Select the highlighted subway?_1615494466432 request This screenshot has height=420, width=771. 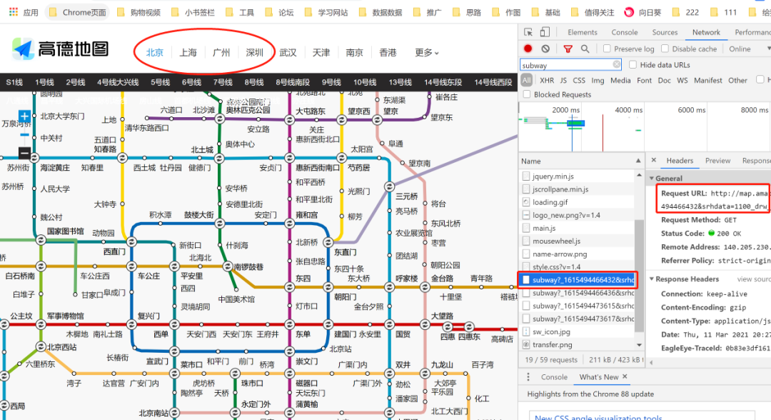[x=578, y=279]
